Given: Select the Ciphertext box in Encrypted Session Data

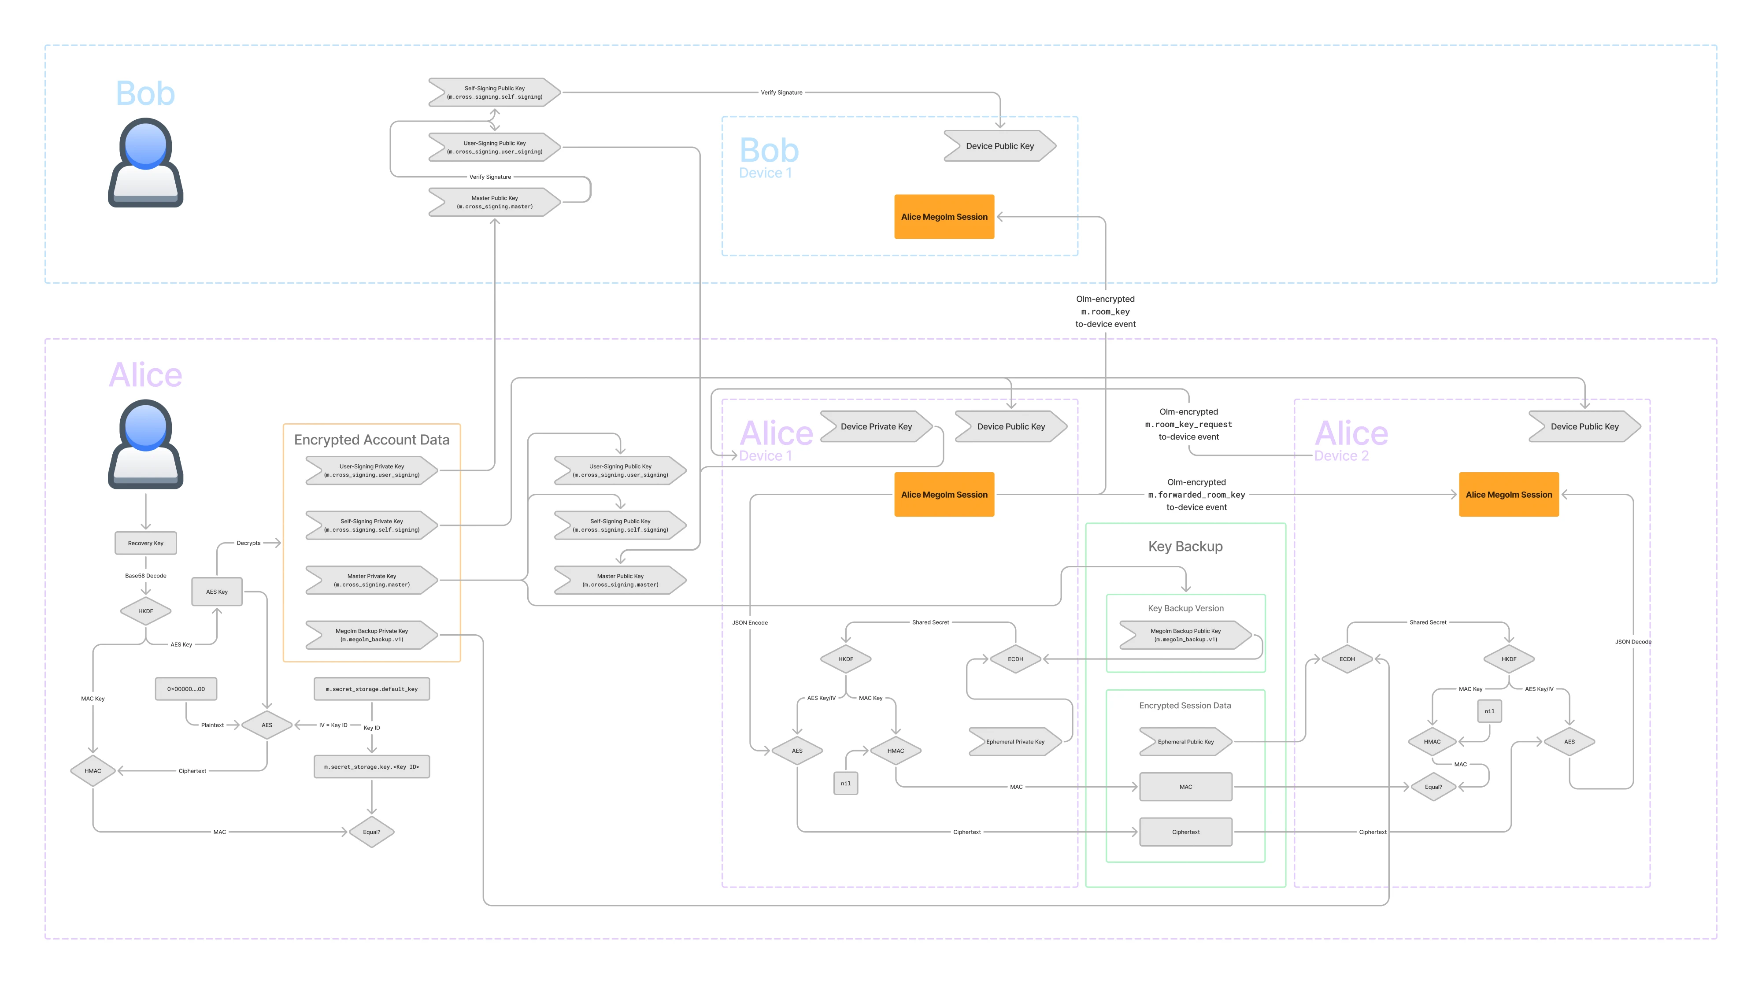Looking at the screenshot, I should coord(1185,832).
